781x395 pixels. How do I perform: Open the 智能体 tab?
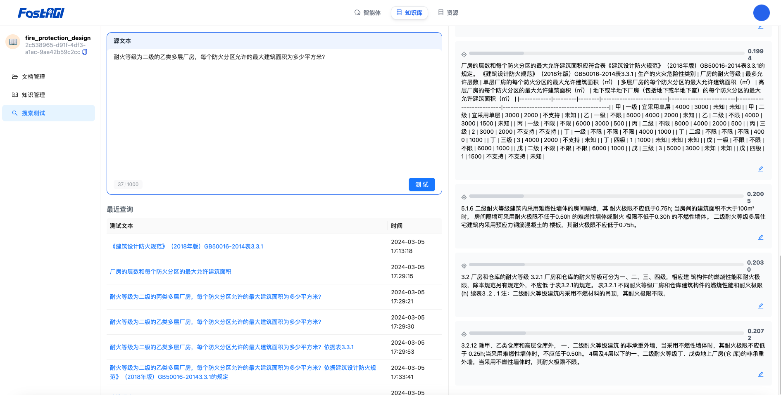(367, 13)
